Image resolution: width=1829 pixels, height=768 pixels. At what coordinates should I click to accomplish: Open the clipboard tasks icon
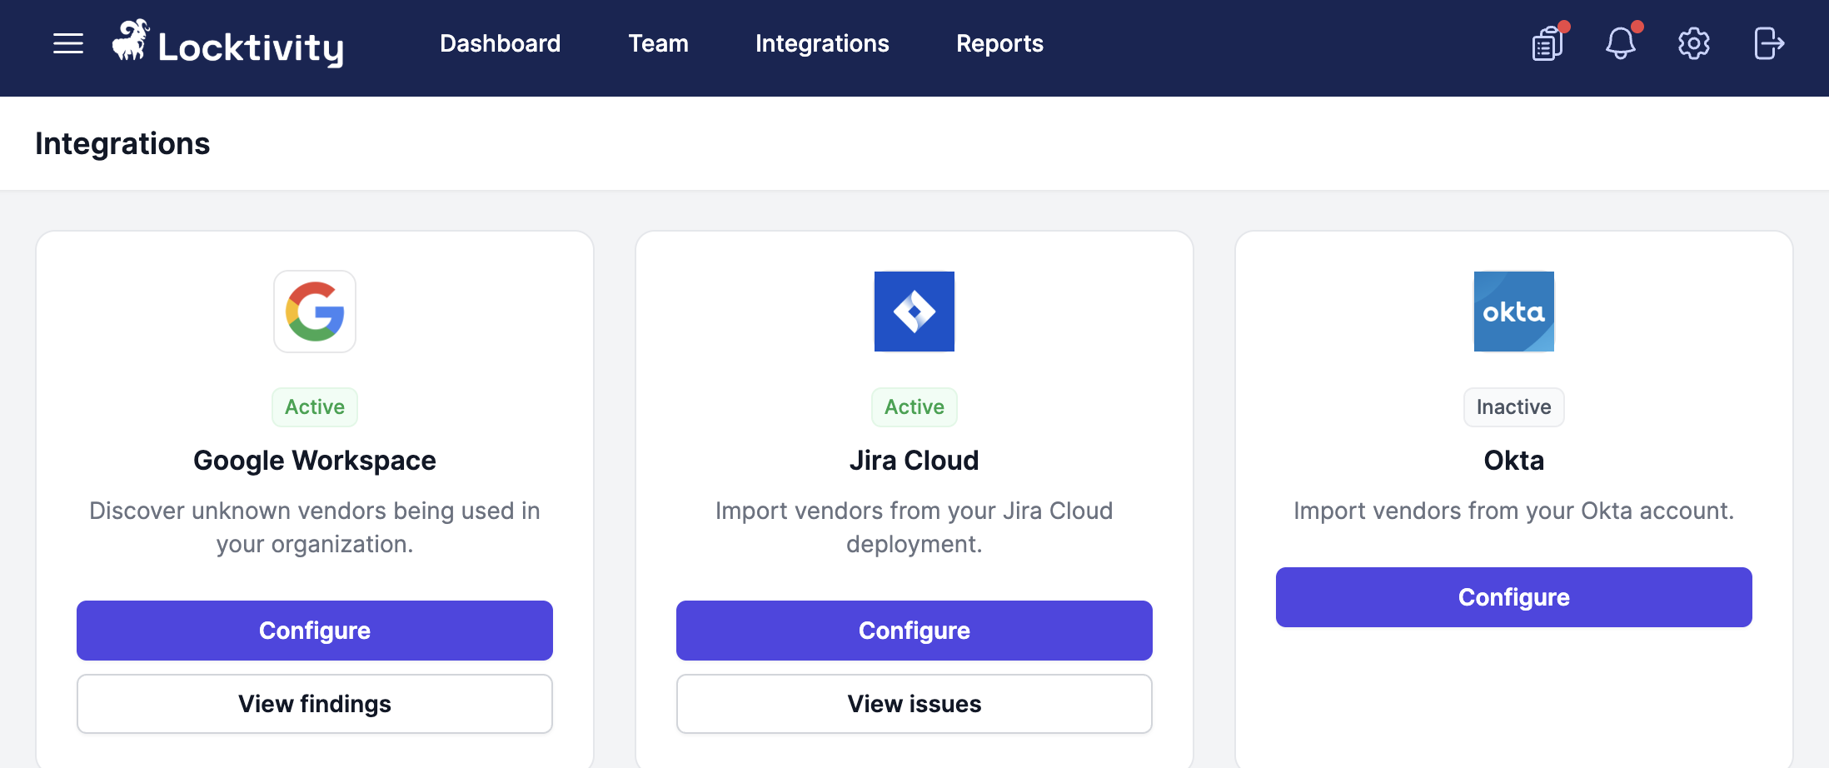click(1547, 43)
